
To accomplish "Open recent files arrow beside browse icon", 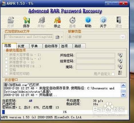I will [62, 37].
